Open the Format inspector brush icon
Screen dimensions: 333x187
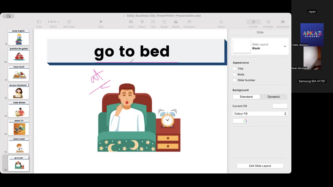(253, 22)
